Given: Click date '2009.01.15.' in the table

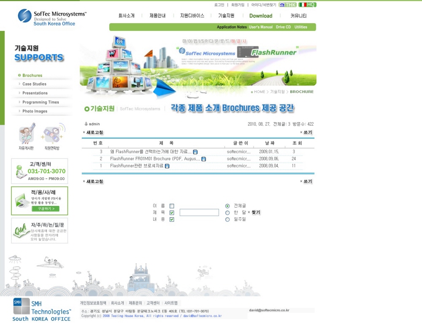Looking at the screenshot, I should [269, 152].
